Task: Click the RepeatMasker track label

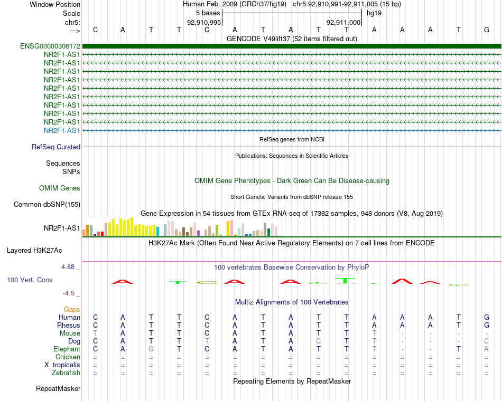Action: pos(58,388)
